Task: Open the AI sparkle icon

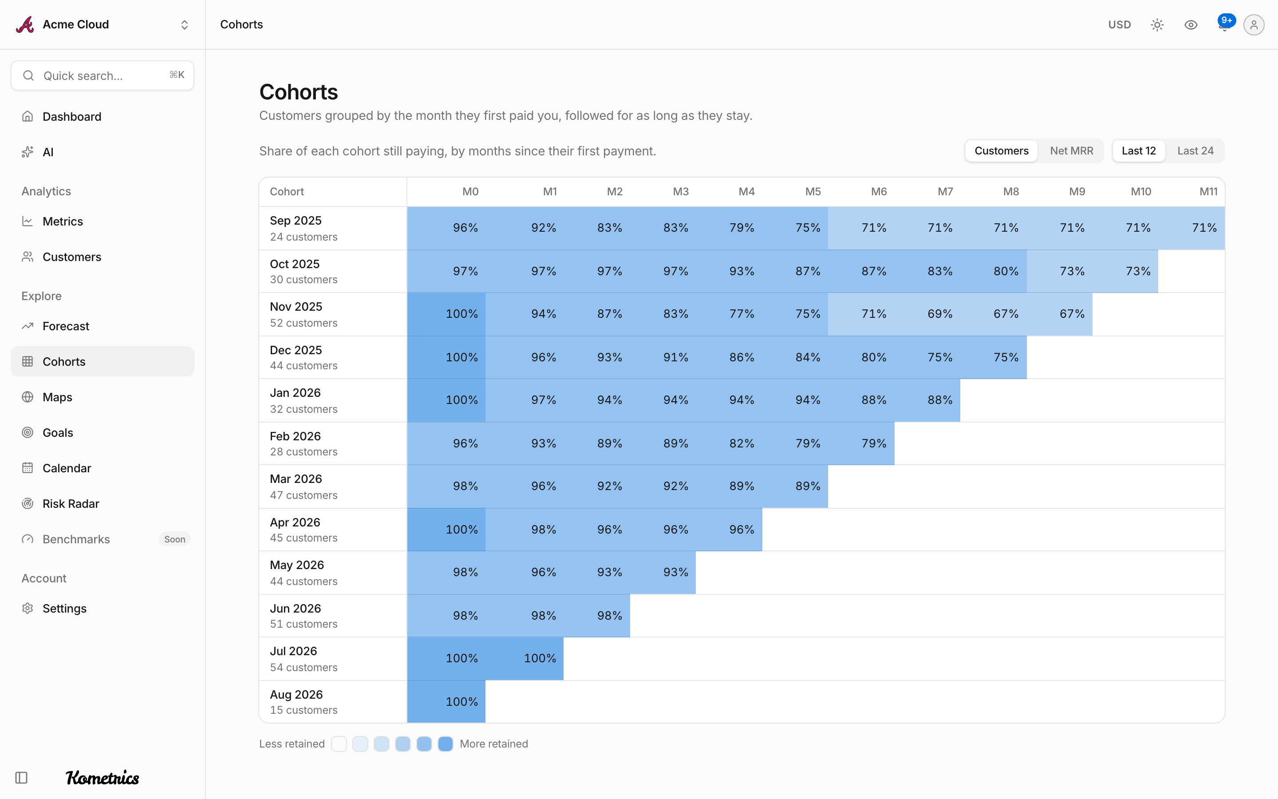Action: point(28,152)
